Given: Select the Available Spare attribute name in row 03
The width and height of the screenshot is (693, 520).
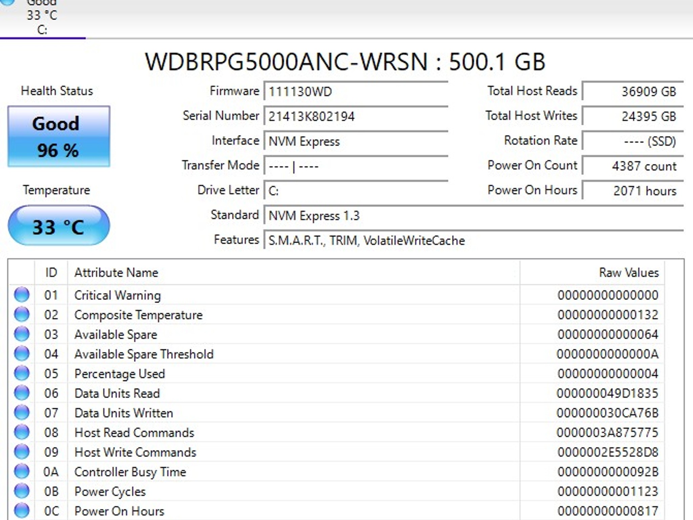Looking at the screenshot, I should pyautogui.click(x=116, y=334).
